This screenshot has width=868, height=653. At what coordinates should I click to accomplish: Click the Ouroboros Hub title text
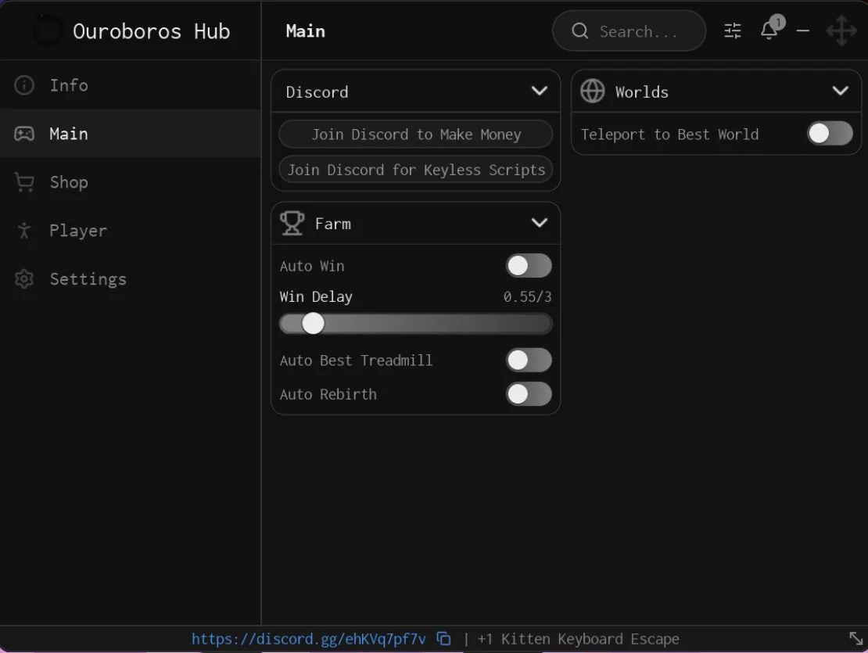click(151, 31)
